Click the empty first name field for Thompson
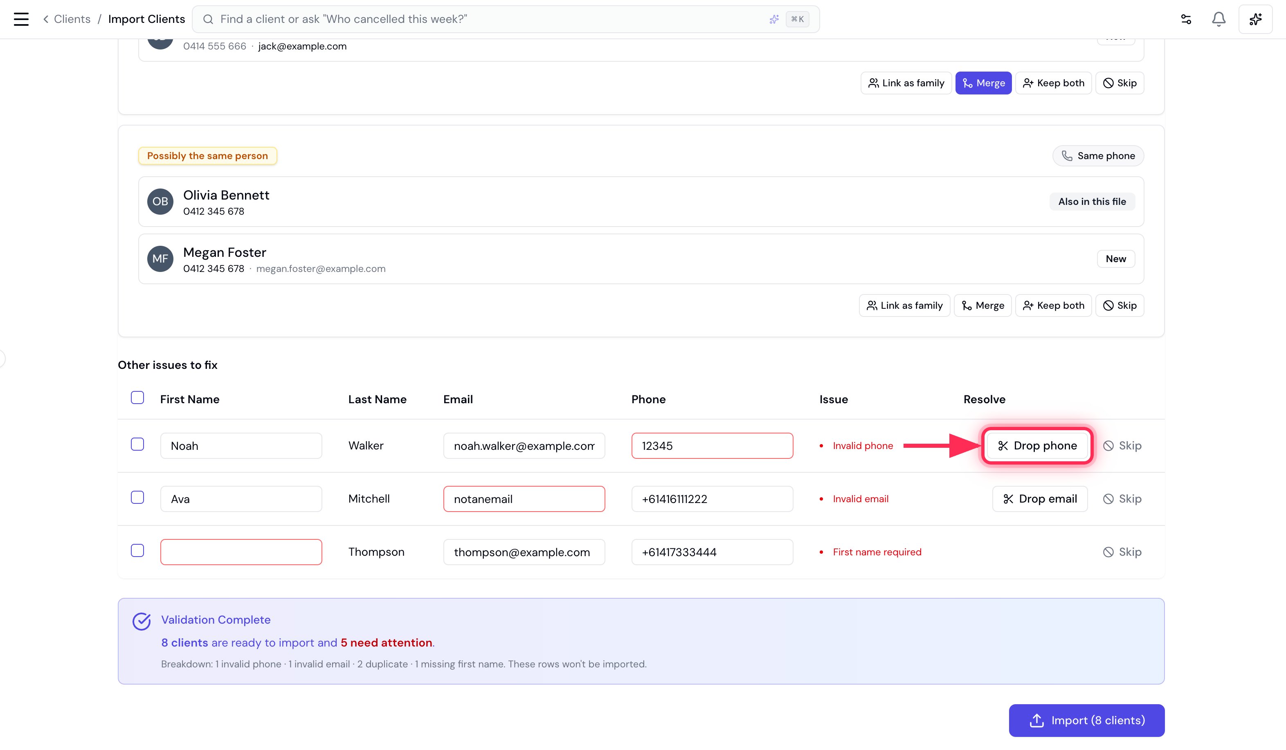The image size is (1286, 750). pyautogui.click(x=241, y=552)
